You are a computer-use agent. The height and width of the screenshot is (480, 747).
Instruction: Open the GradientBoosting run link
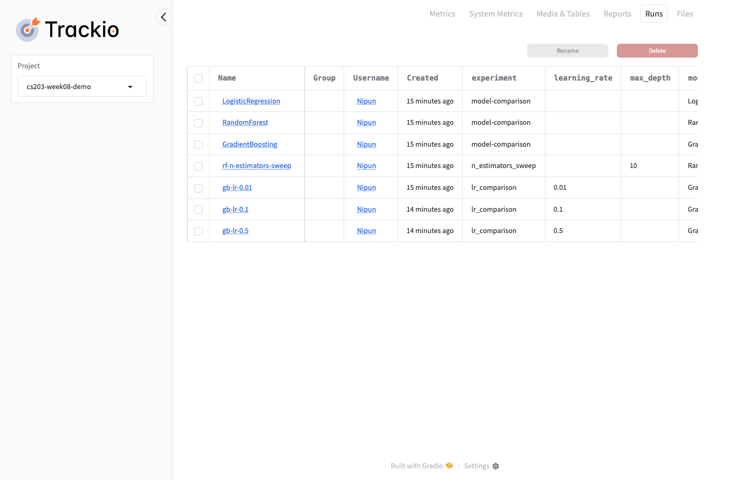pos(250,145)
